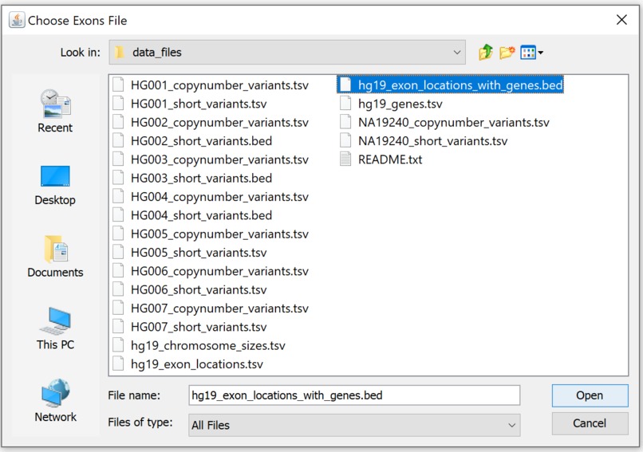This screenshot has height=452, width=643.
Task: Select hg19_exon_locations_with_genes.bed in file list
Action: (x=450, y=85)
